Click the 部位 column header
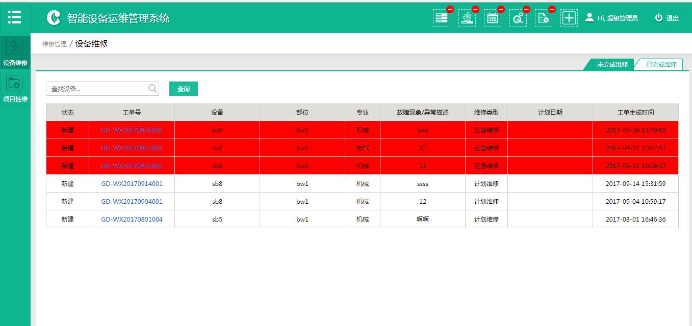Image resolution: width=692 pixels, height=326 pixels. point(302,112)
